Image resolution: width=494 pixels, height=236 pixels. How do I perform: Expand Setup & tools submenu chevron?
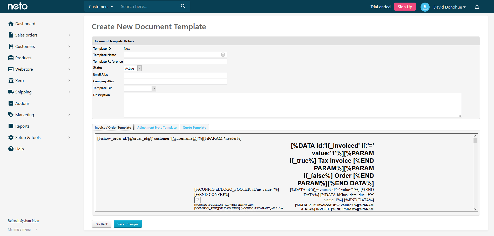(x=69, y=137)
